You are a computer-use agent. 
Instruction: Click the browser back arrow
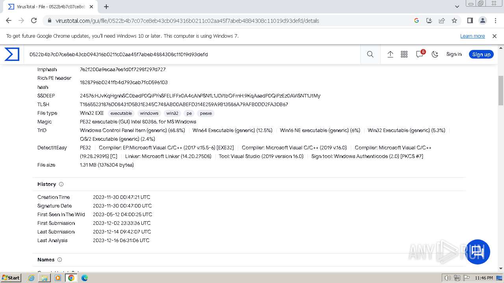(x=9, y=20)
